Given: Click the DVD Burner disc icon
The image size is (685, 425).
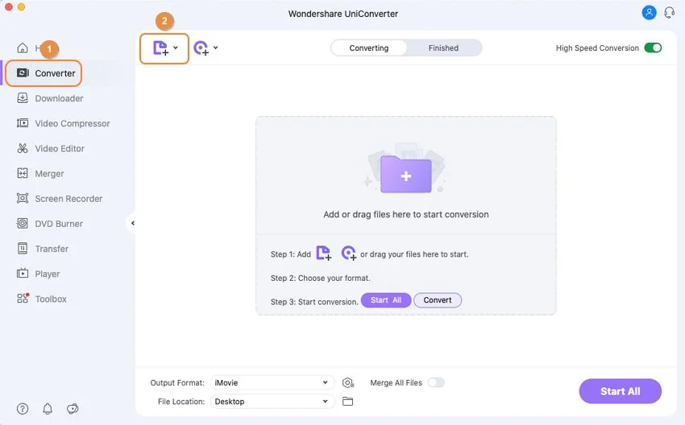Looking at the screenshot, I should (23, 224).
